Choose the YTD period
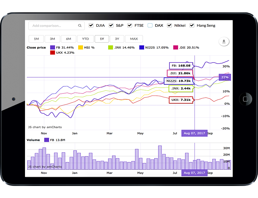The image size is (258, 198). (x=85, y=39)
